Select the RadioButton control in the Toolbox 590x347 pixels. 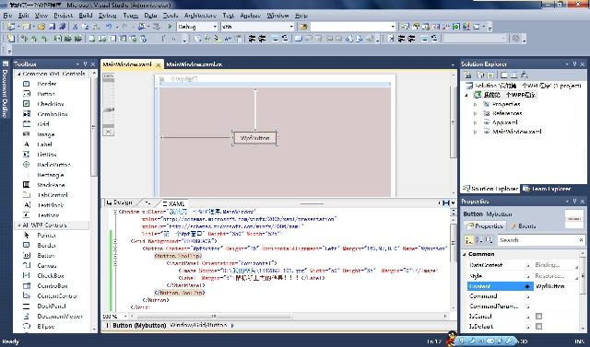[x=53, y=165]
